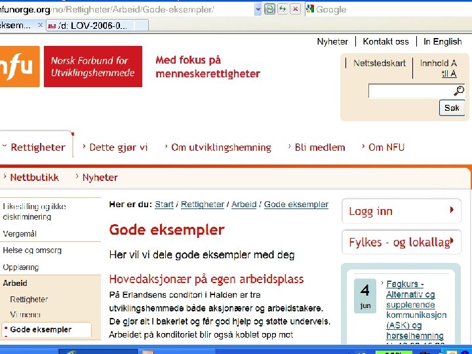The image size is (472, 354).
Task: Open the Nettbutikk submenu item
Action: click(x=34, y=177)
